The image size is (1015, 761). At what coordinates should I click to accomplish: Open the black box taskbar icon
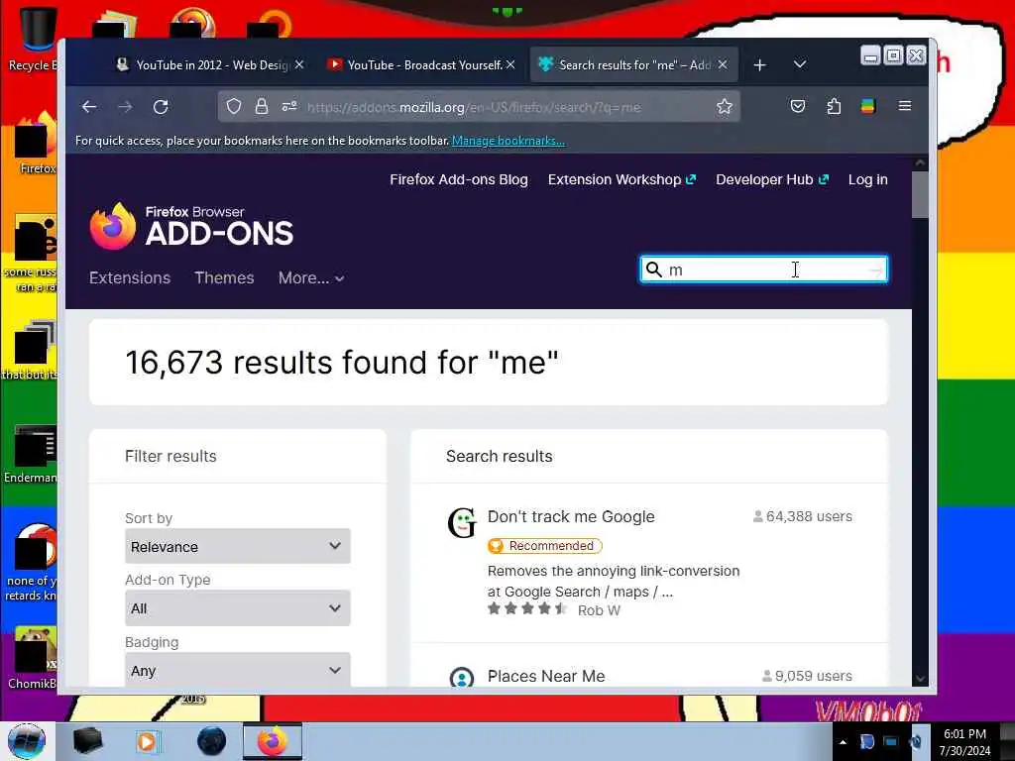pyautogui.click(x=87, y=741)
